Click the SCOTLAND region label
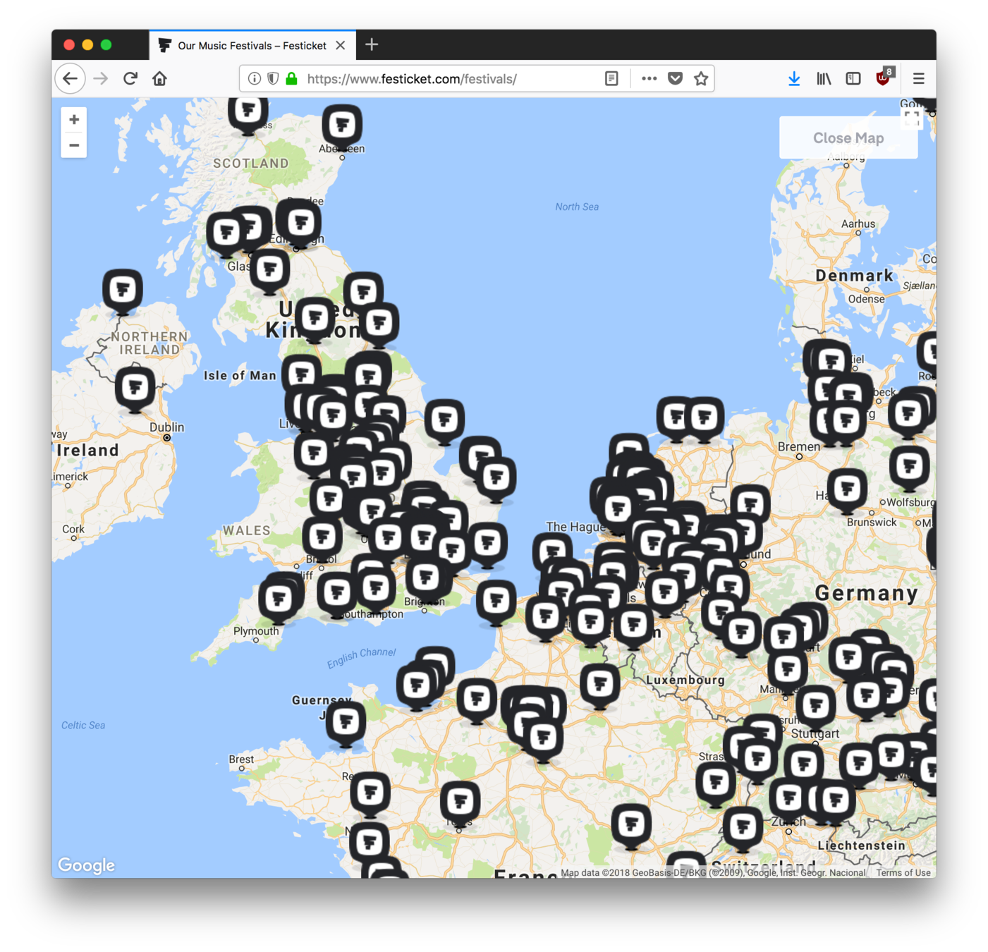This screenshot has height=952, width=988. 251,163
